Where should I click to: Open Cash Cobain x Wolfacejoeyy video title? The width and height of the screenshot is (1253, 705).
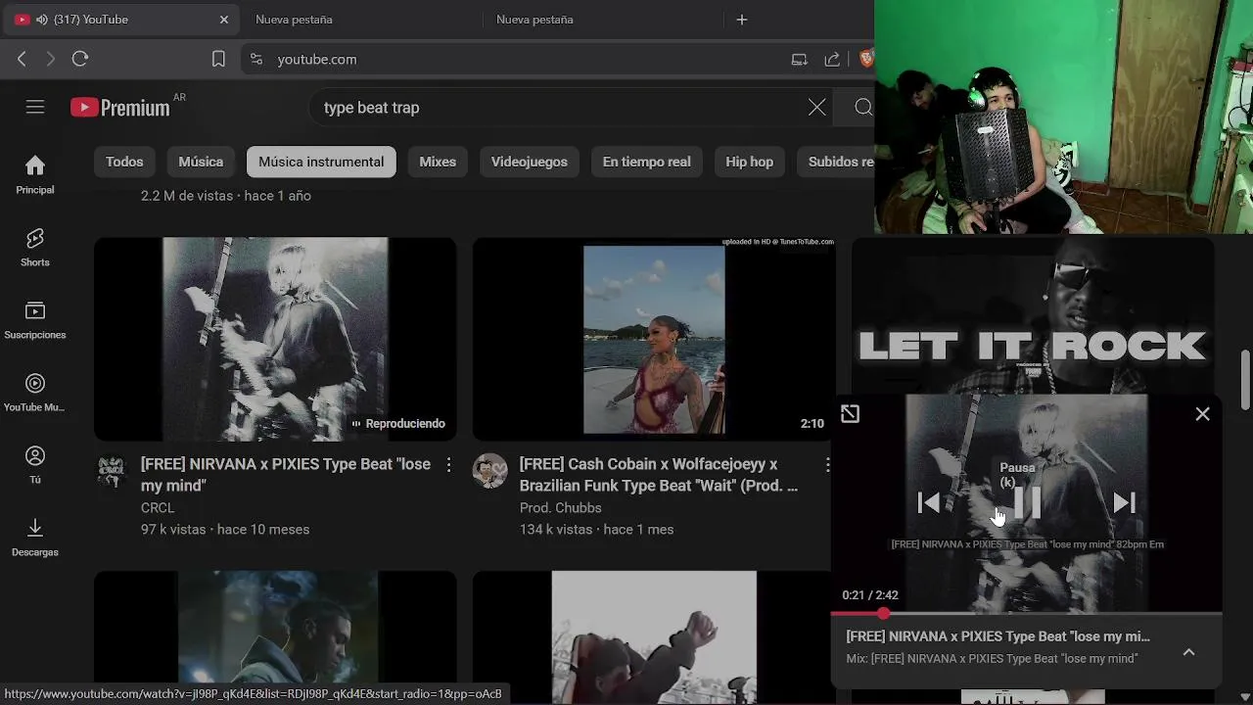coord(659,475)
